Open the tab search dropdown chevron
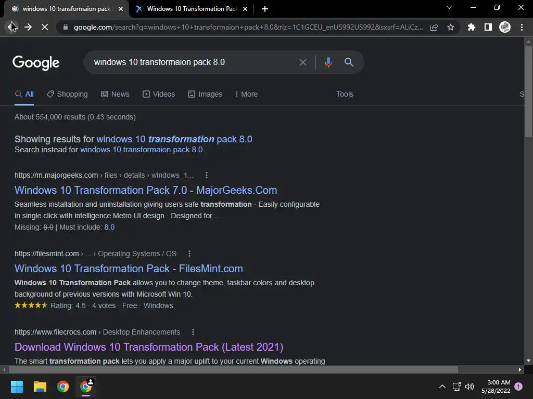 (449, 7)
